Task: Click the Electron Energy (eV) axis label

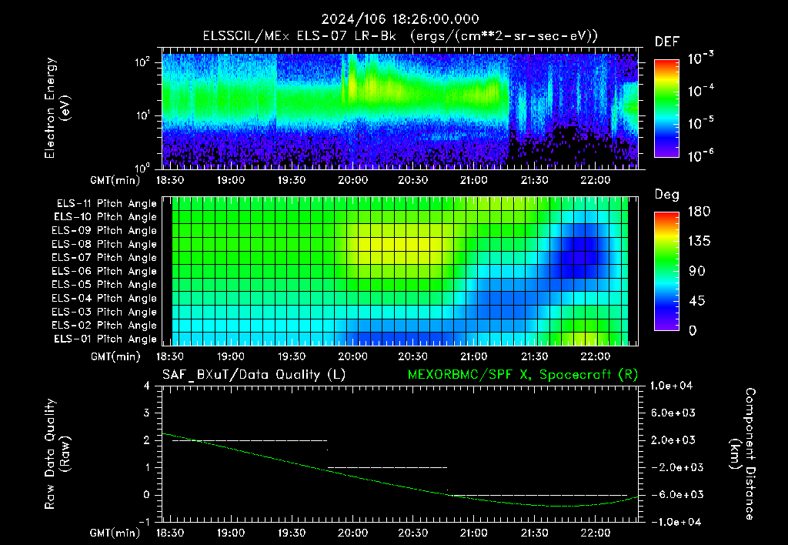Action: coord(57,108)
